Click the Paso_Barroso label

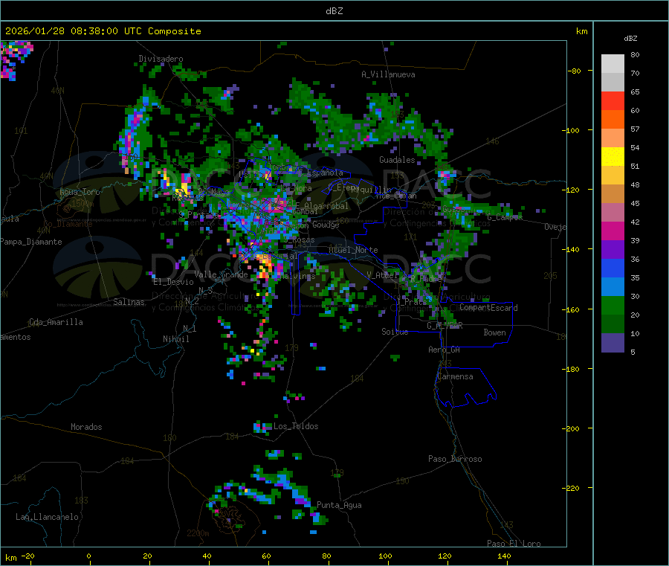click(455, 460)
